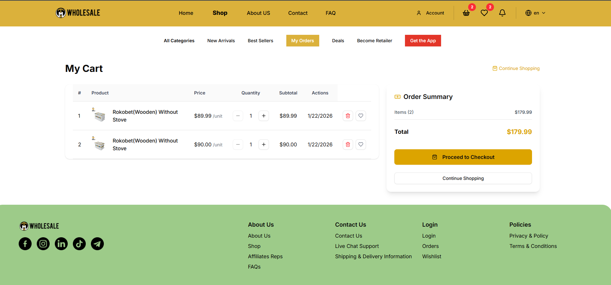The height and width of the screenshot is (285, 611).
Task: Open the notifications bell icon
Action: coord(502,13)
